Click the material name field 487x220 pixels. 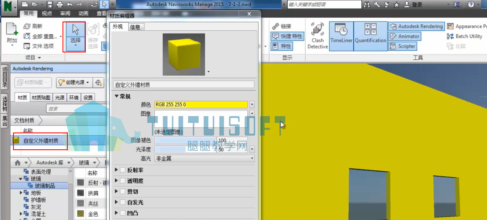point(184,85)
